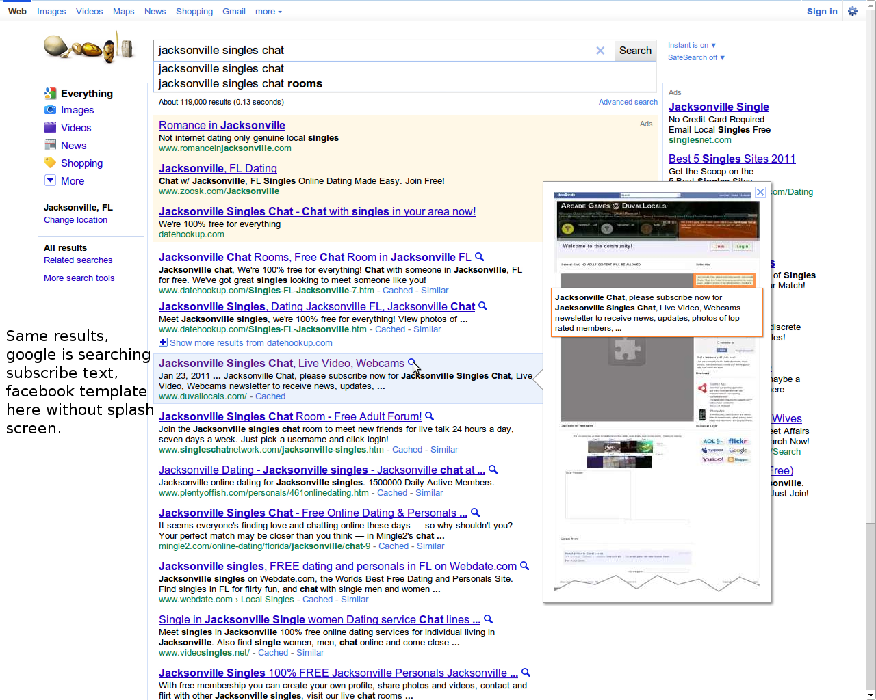Expand More search categories in sidebar

pos(50,180)
